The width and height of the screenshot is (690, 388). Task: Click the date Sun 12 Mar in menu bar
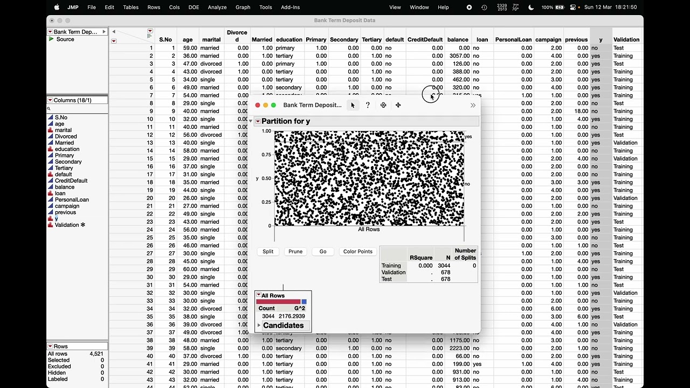(x=598, y=8)
